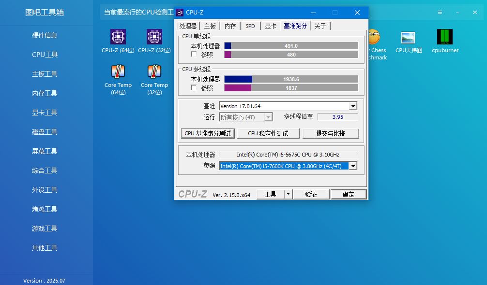Viewport: 487px width, 285px height.
Task: Open Core Temp (32位) icon
Action: coord(154,71)
